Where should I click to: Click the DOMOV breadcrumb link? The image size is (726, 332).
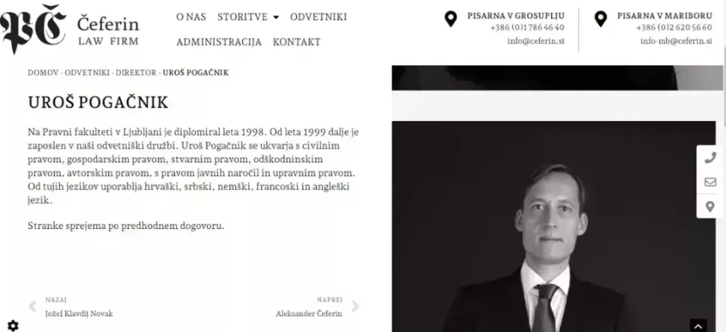click(x=43, y=73)
